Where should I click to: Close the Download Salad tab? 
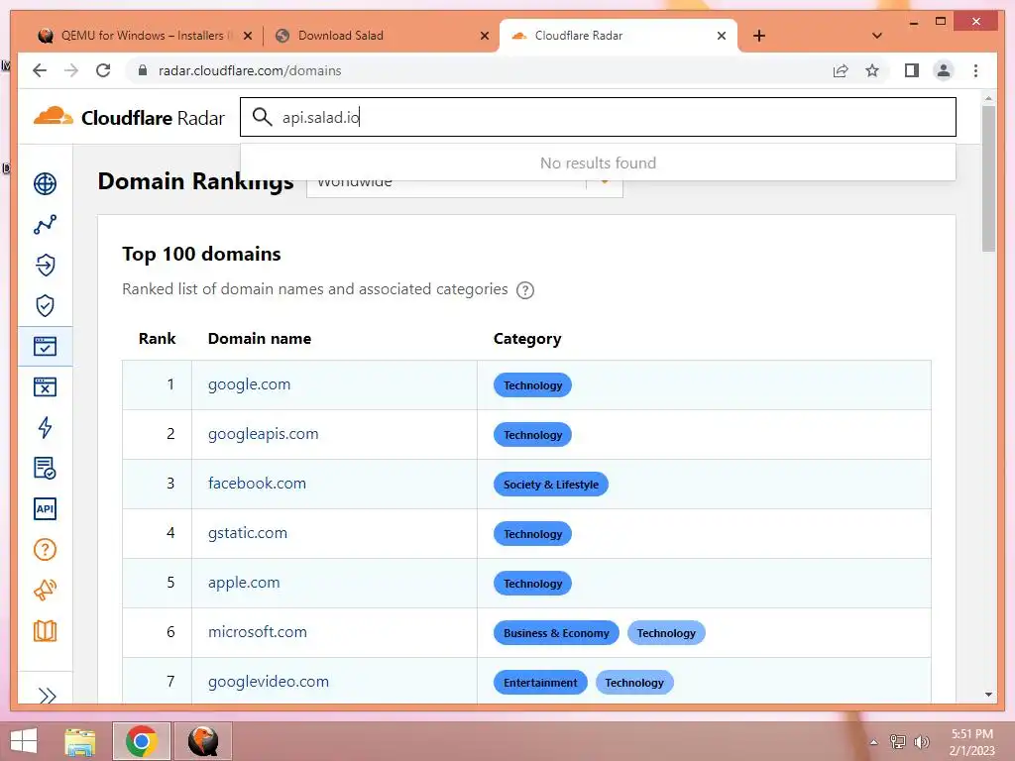coord(484,36)
